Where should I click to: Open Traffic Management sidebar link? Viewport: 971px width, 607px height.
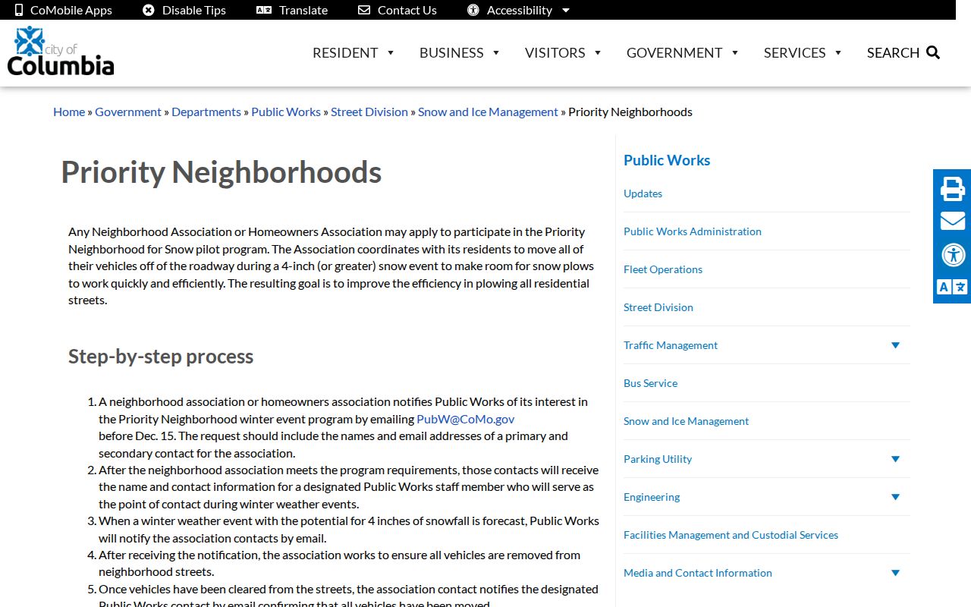[x=671, y=345]
